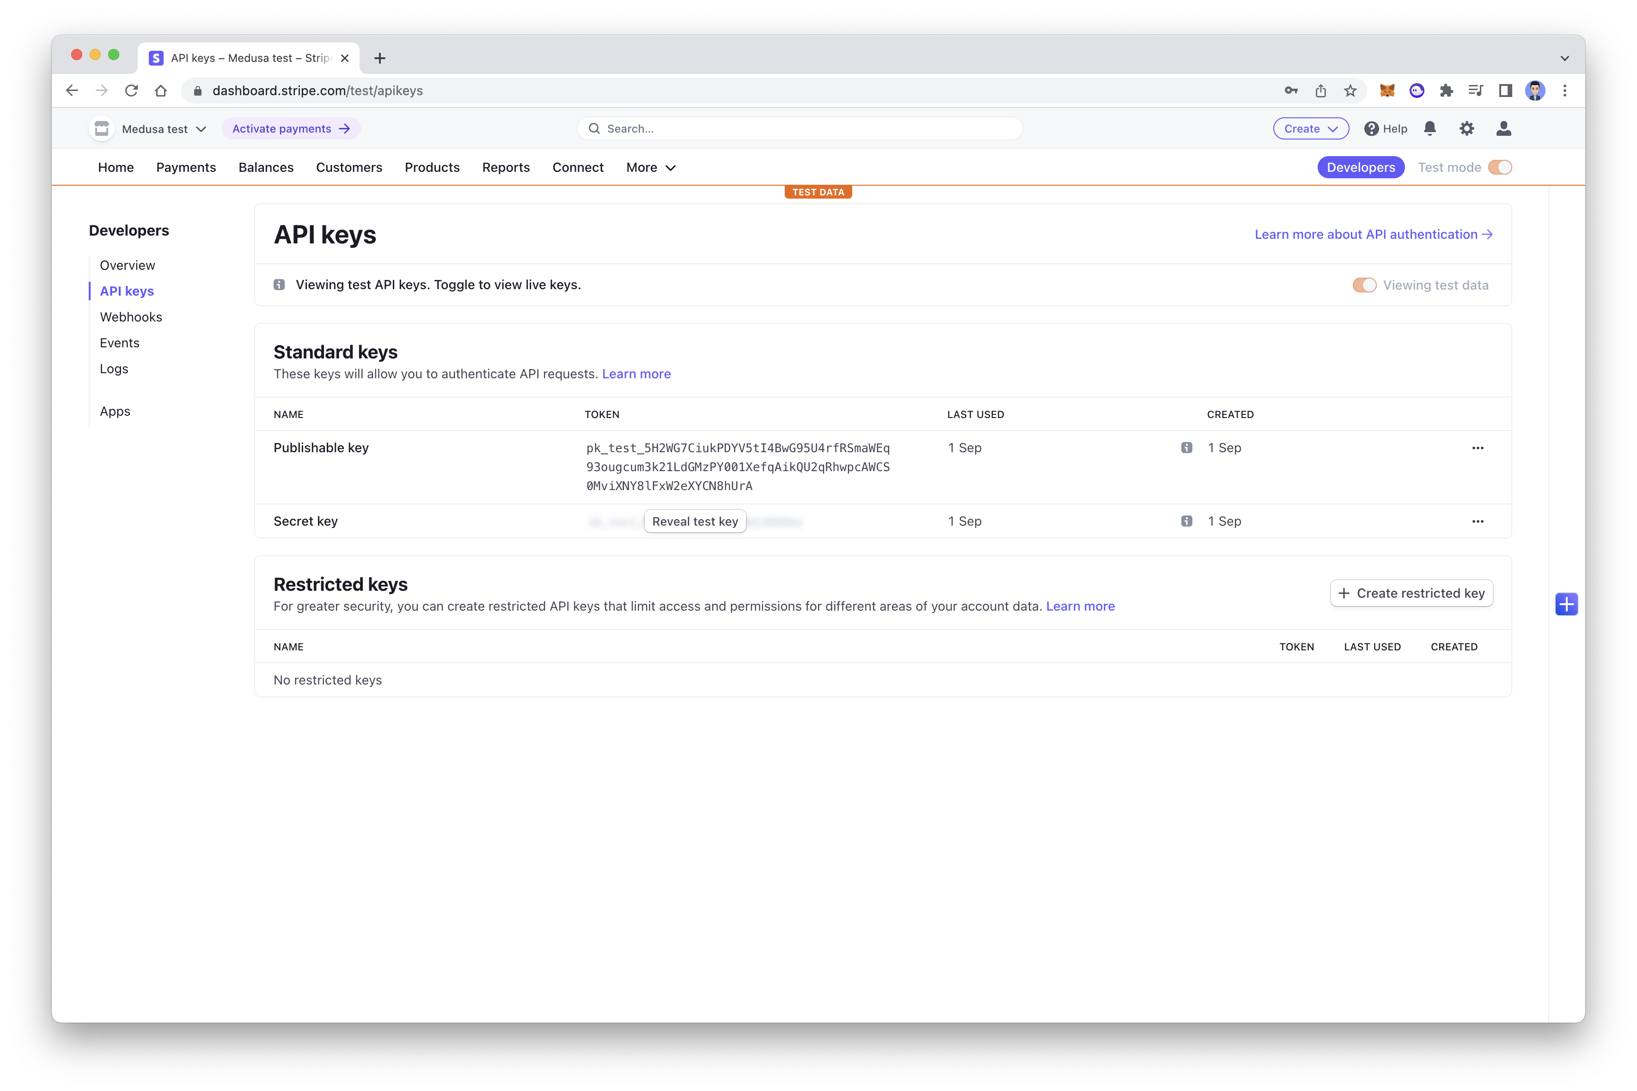Click Create restricted key

[x=1411, y=593]
